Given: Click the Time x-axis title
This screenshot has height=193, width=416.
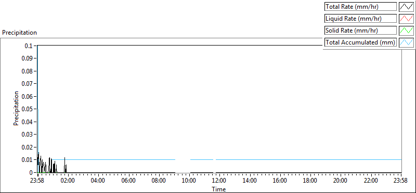Looking at the screenshot, I should pos(219,189).
